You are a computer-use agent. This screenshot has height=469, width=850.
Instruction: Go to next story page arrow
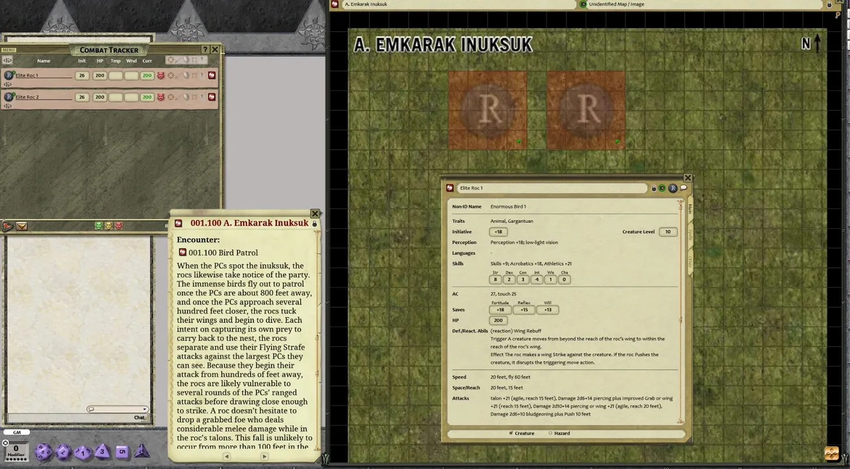264,456
